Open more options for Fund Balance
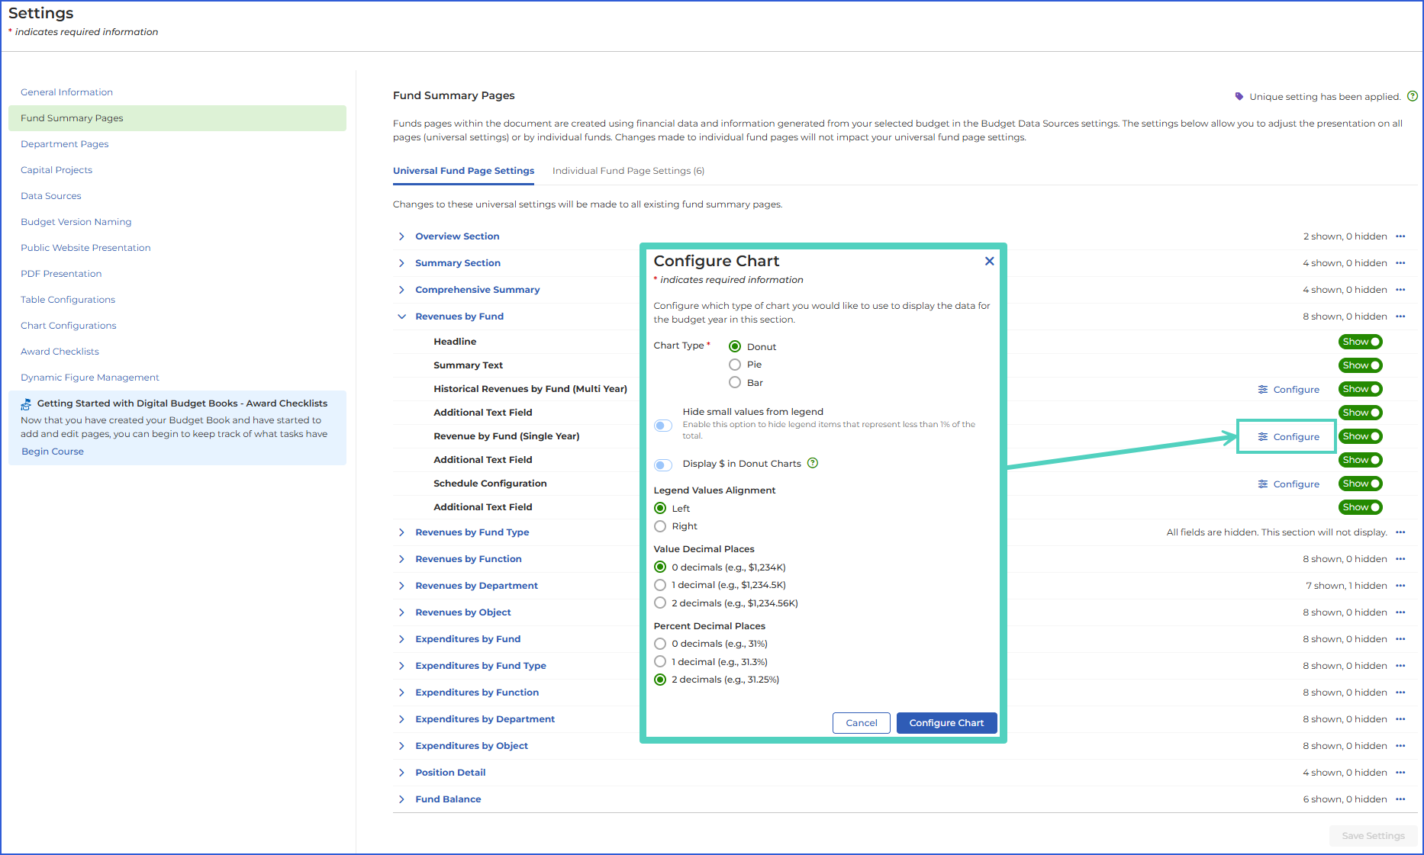The width and height of the screenshot is (1424, 855). point(1400,799)
